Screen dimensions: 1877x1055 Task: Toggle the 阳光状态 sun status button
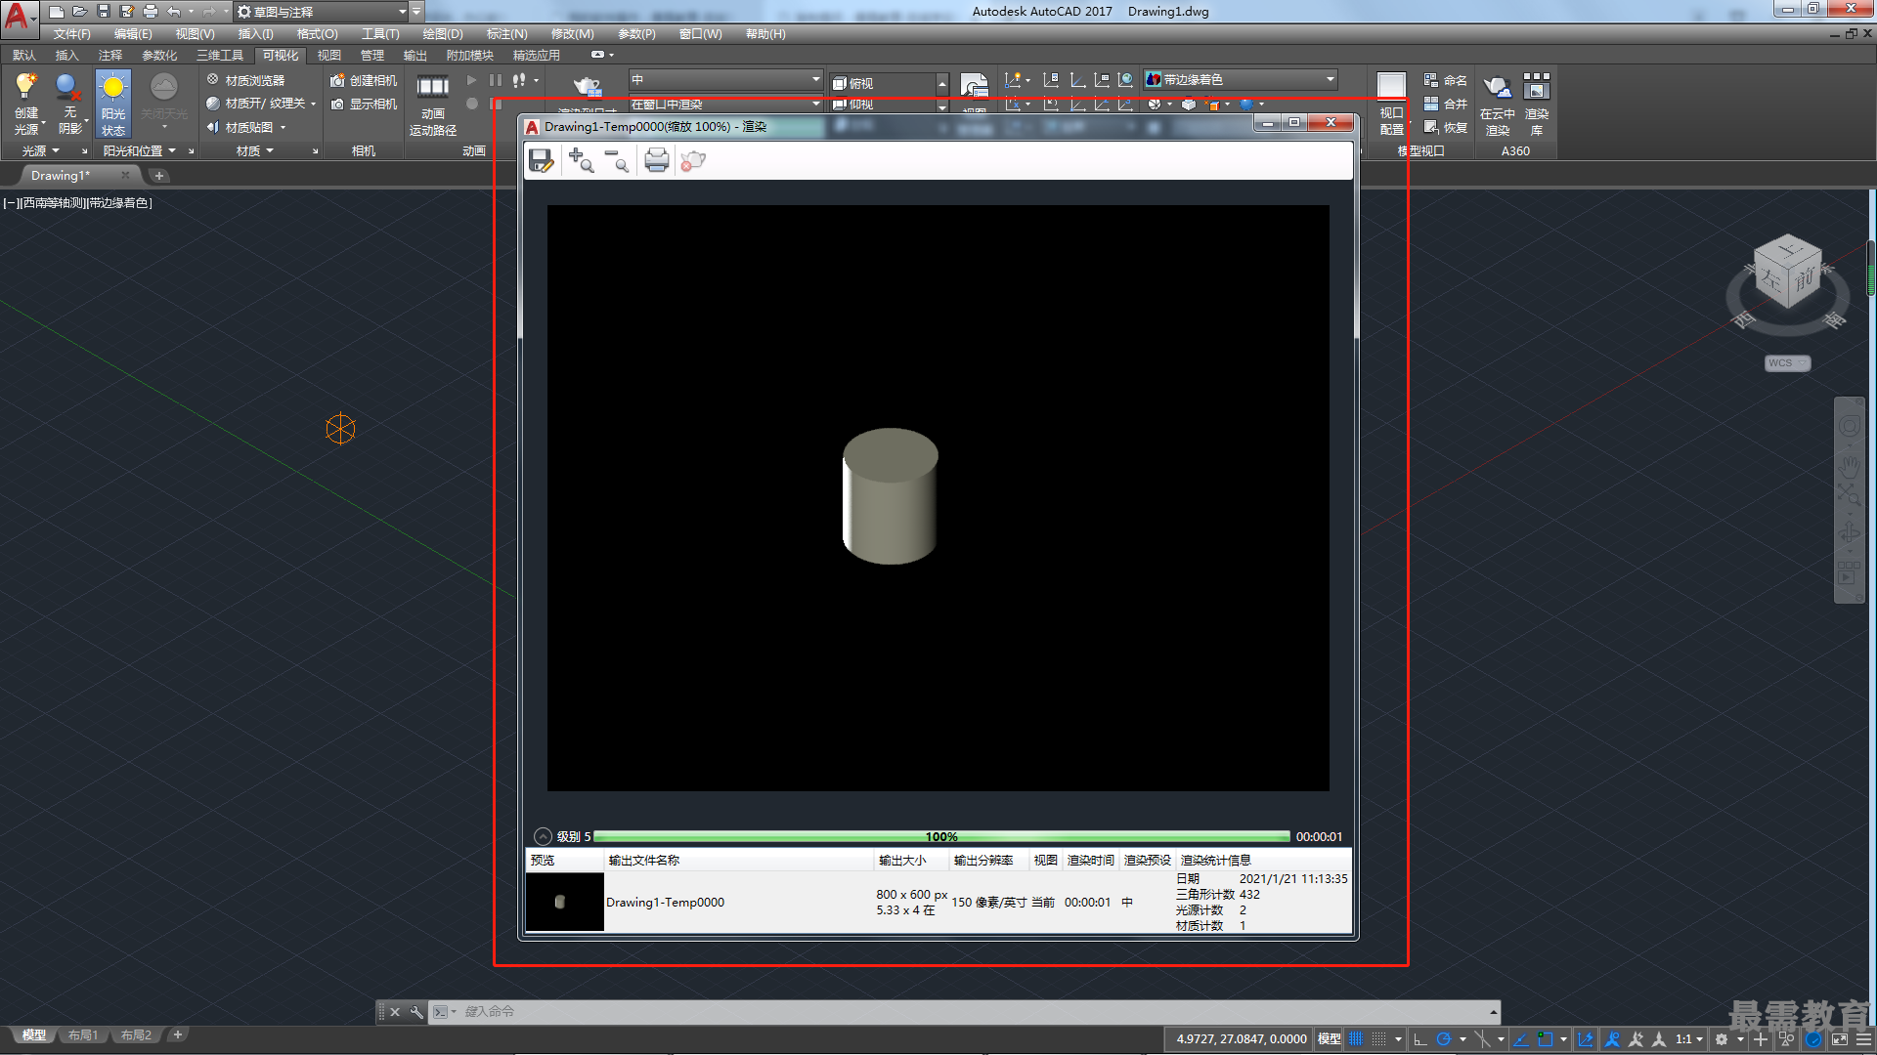(x=113, y=104)
